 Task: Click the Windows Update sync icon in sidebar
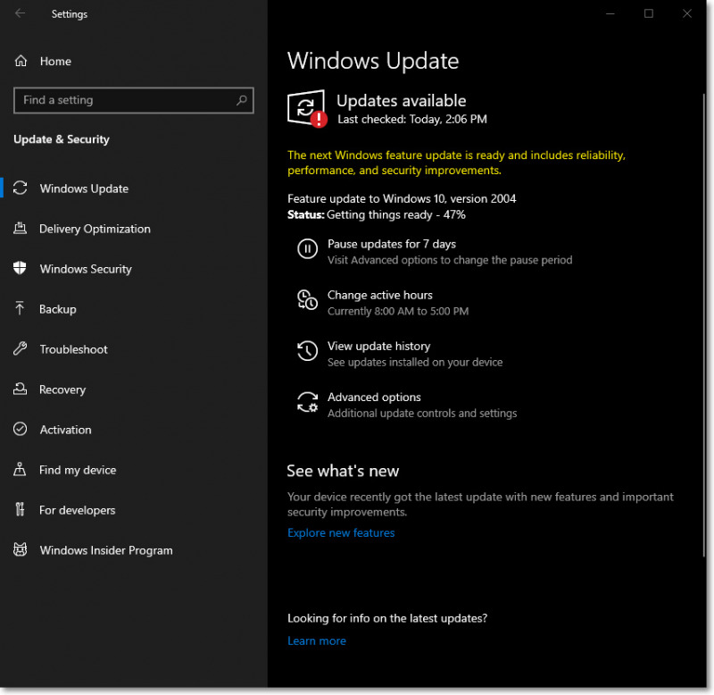(20, 188)
